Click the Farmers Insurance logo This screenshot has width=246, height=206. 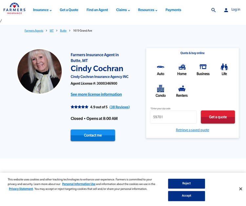[x=14, y=9]
